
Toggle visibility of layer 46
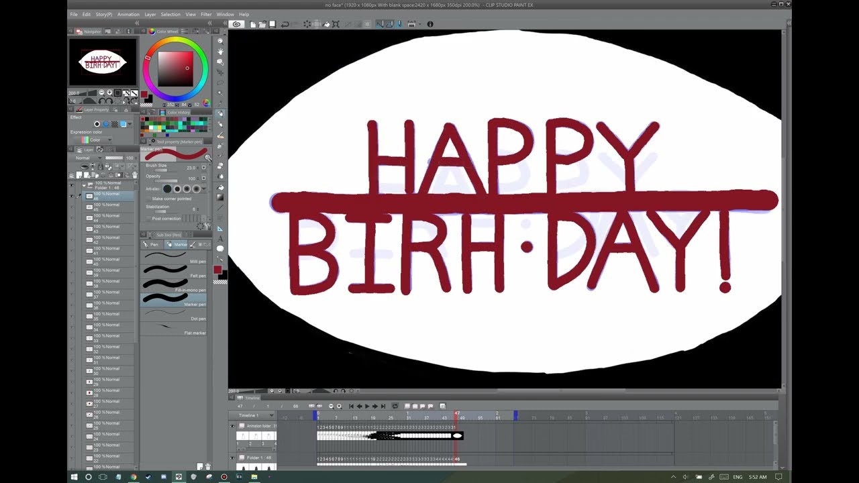[x=72, y=195]
